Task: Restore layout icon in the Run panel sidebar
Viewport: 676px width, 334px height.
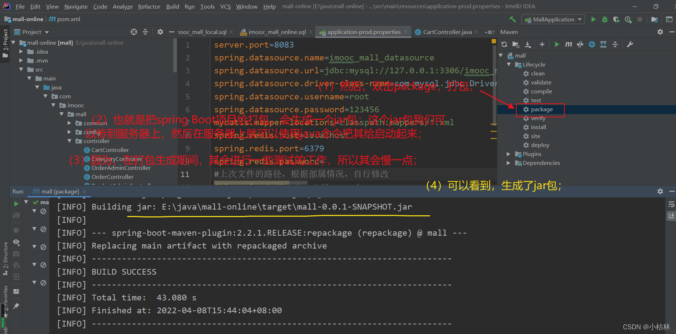Action: [x=16, y=291]
